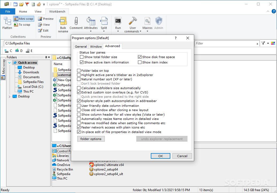277x193 pixels.
Task: Click OK in Program options dialog
Action: click(x=160, y=156)
